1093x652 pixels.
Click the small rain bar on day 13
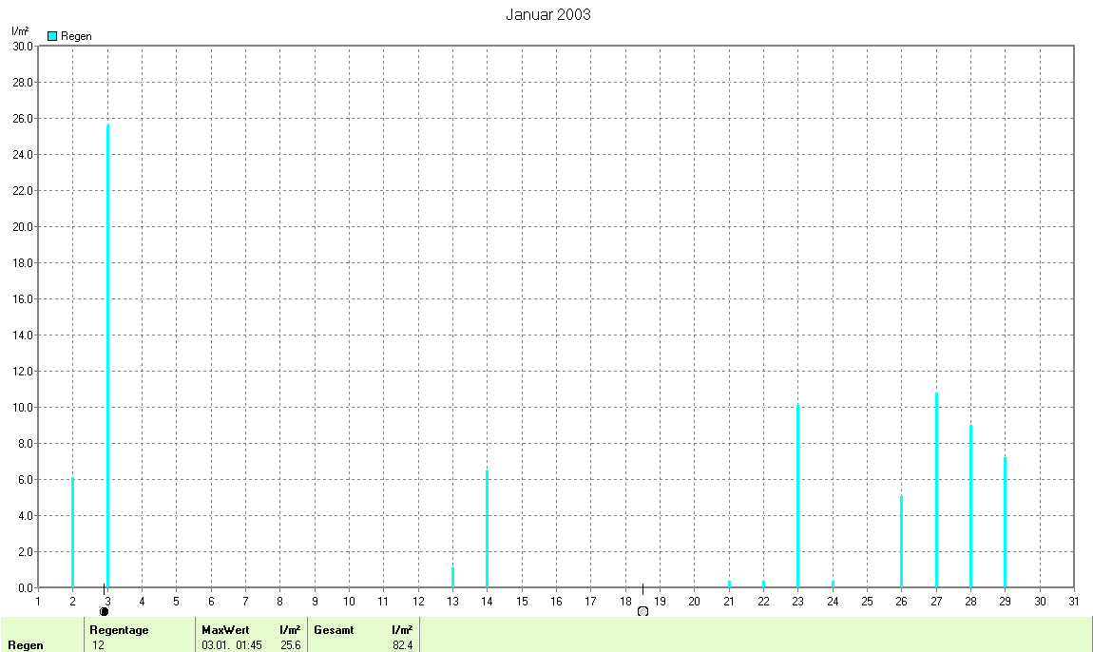coord(452,577)
